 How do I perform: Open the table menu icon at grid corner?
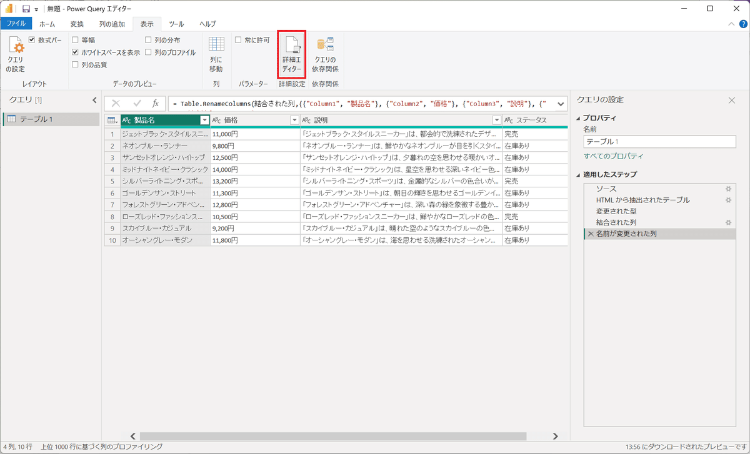point(112,121)
